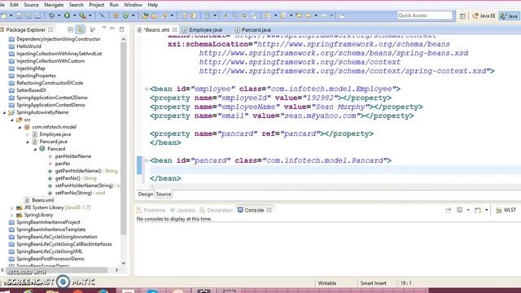This screenshot has height=293, width=521.
Task: Click the Debug bug icon
Action: pos(51,15)
